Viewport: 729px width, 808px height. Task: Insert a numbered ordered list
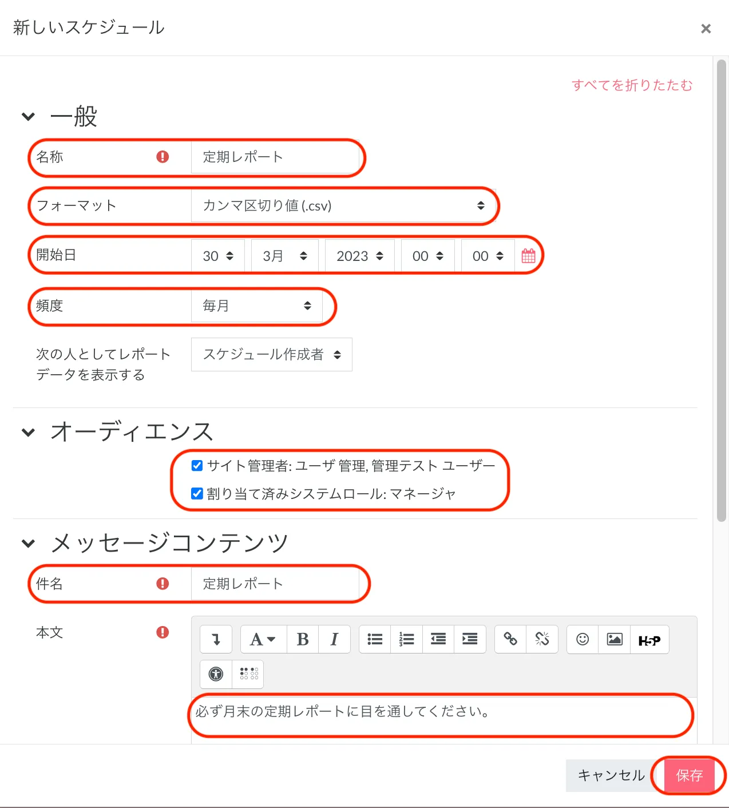pos(406,639)
